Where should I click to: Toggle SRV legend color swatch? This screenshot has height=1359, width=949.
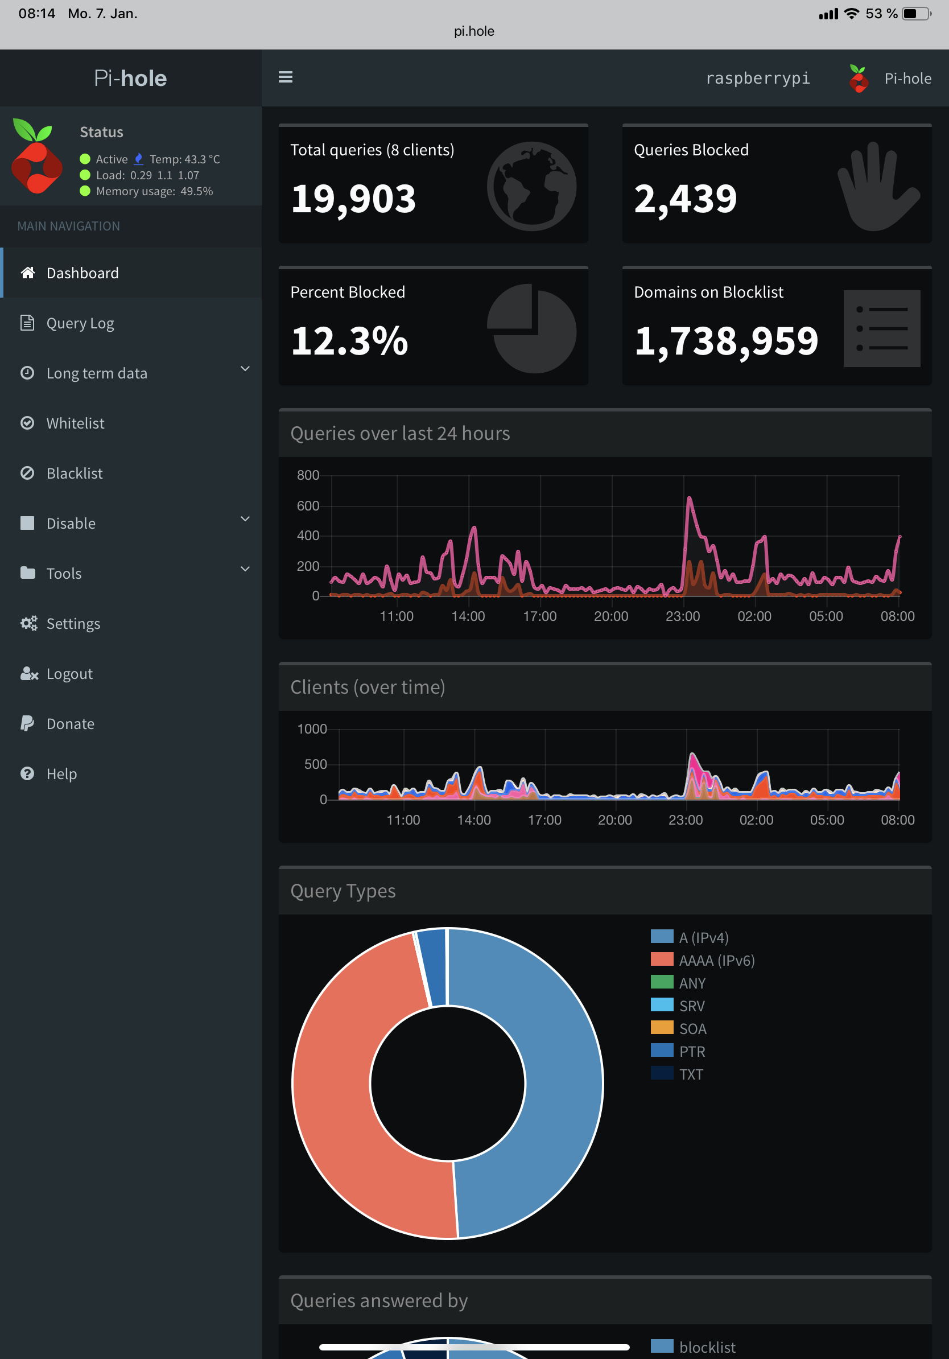click(x=662, y=1004)
